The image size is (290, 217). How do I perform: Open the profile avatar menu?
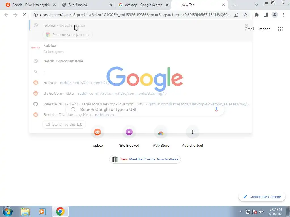click(x=275, y=15)
